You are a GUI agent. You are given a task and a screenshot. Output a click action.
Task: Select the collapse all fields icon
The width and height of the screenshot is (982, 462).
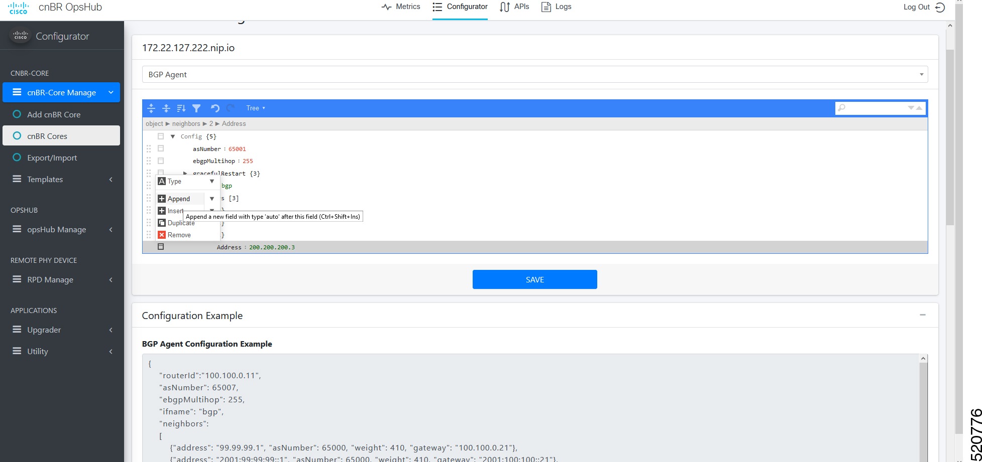166,108
